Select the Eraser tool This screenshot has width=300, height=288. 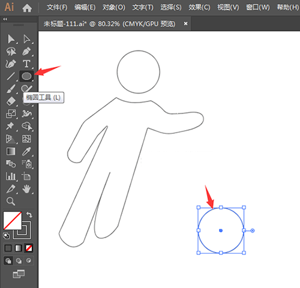point(11,101)
